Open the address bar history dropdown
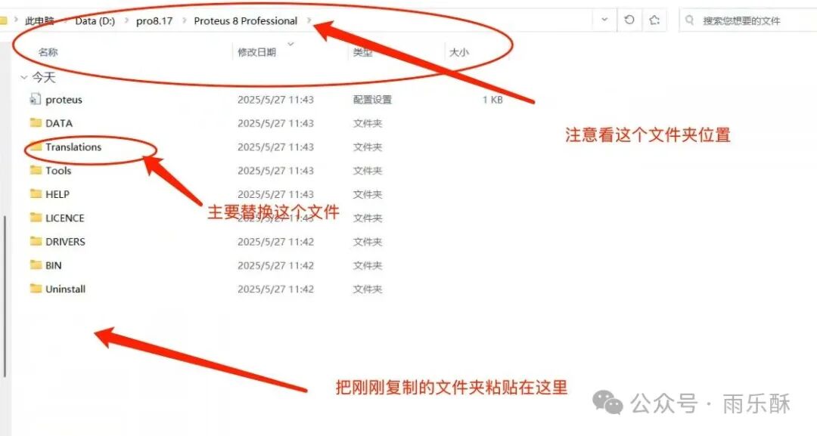 click(x=604, y=20)
